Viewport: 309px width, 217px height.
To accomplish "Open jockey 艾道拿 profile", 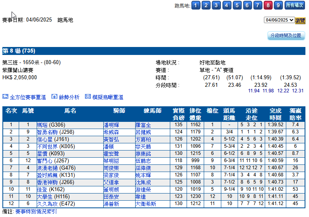I will click(111, 182).
